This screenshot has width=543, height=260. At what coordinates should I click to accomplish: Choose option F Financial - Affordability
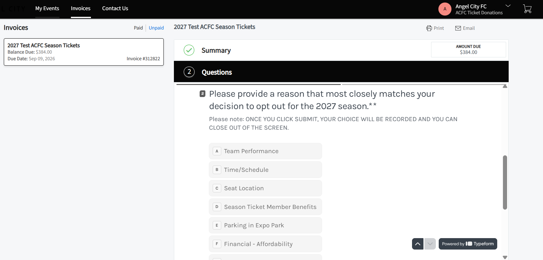pos(265,244)
